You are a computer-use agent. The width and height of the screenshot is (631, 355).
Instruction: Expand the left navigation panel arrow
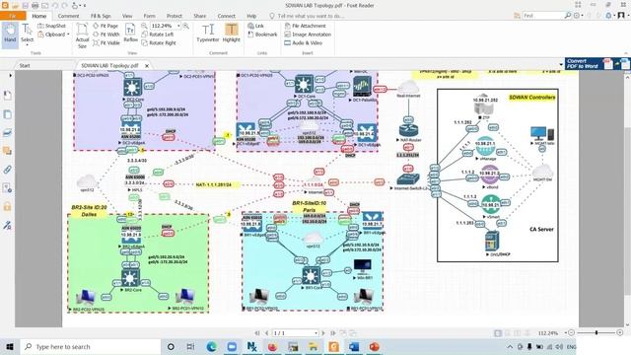pos(11,75)
